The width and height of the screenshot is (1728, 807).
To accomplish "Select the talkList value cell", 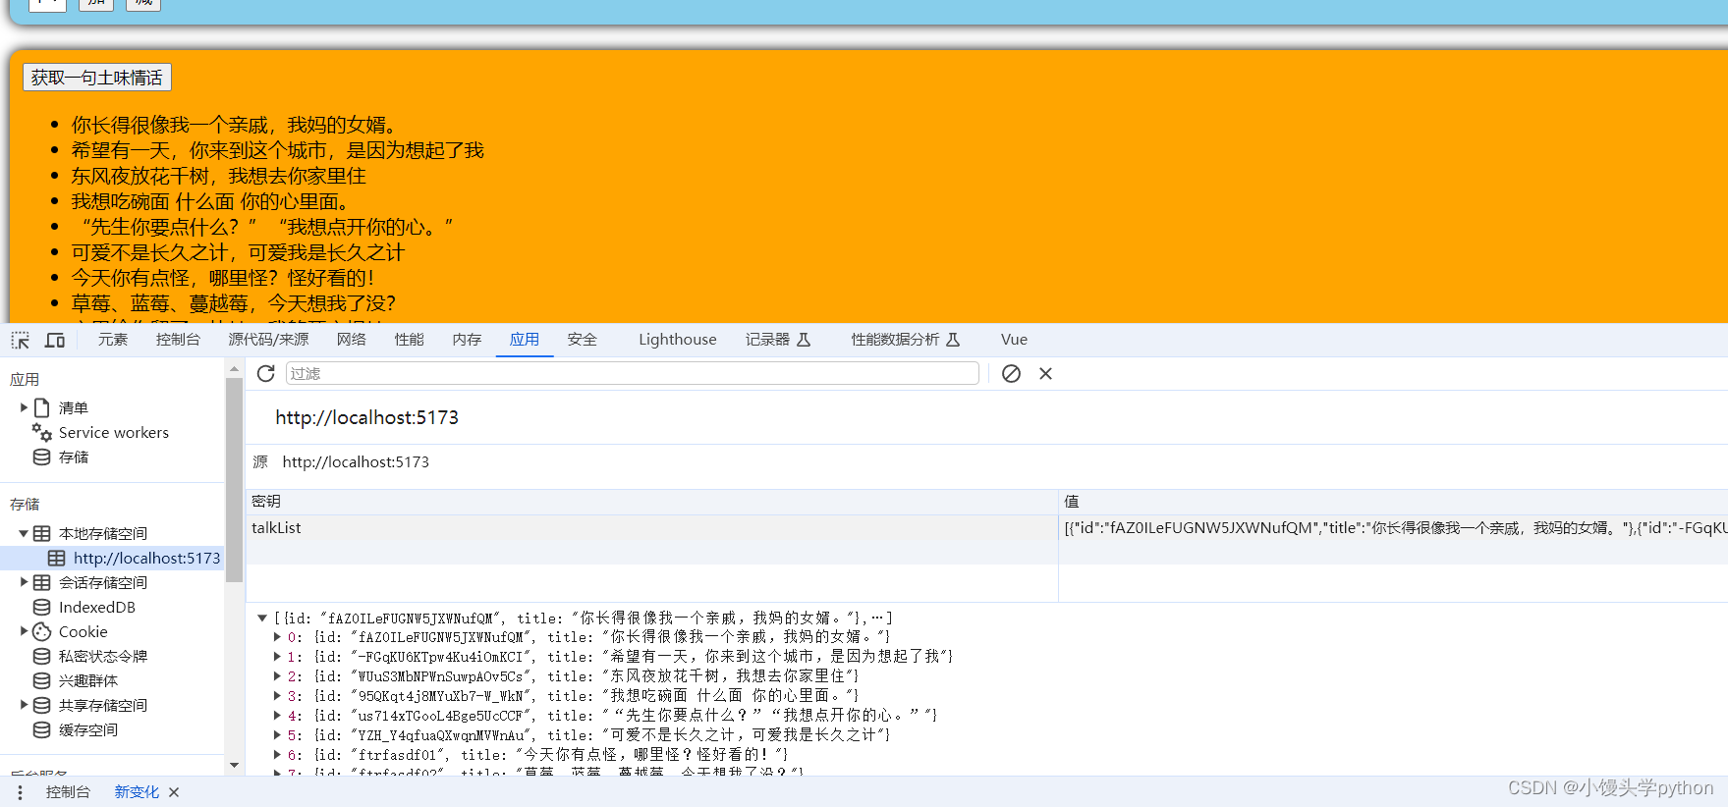I will (1393, 528).
